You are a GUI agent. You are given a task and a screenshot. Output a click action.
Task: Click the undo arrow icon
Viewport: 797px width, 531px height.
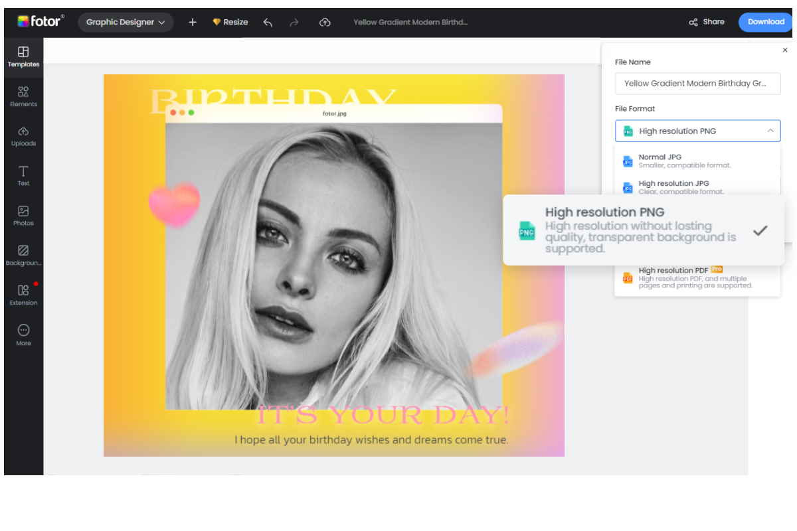pyautogui.click(x=268, y=22)
